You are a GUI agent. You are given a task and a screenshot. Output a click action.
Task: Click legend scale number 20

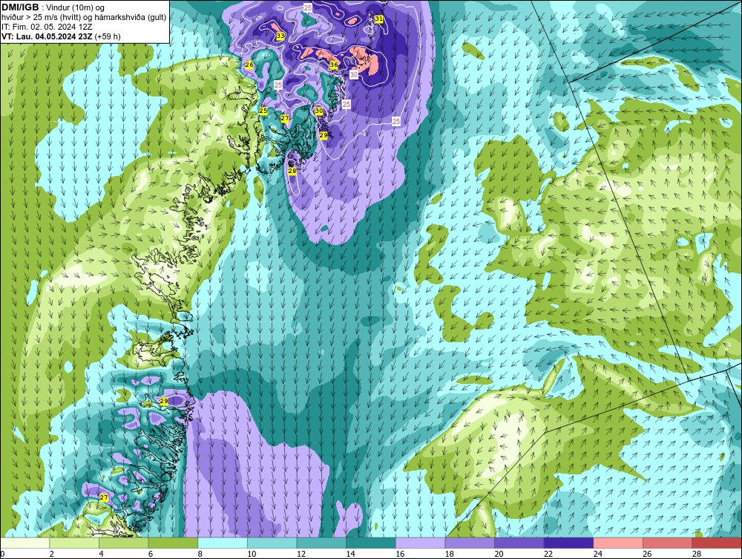tap(499, 554)
